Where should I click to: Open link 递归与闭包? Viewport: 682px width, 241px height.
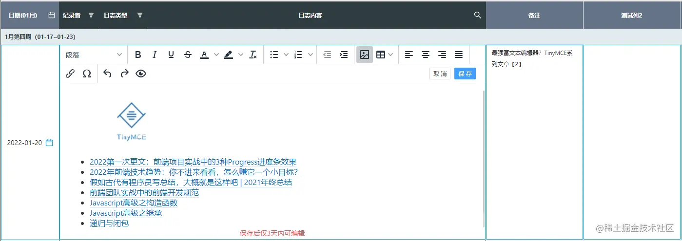pyautogui.click(x=109, y=223)
